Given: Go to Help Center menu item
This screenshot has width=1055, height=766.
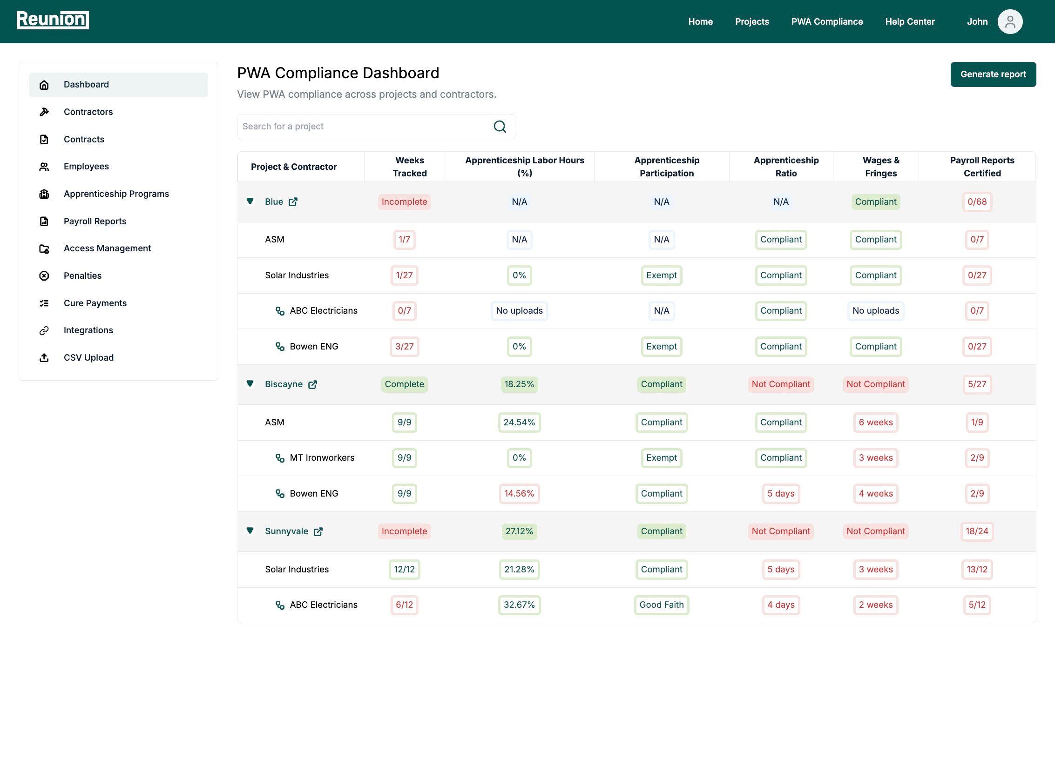Looking at the screenshot, I should (x=909, y=22).
